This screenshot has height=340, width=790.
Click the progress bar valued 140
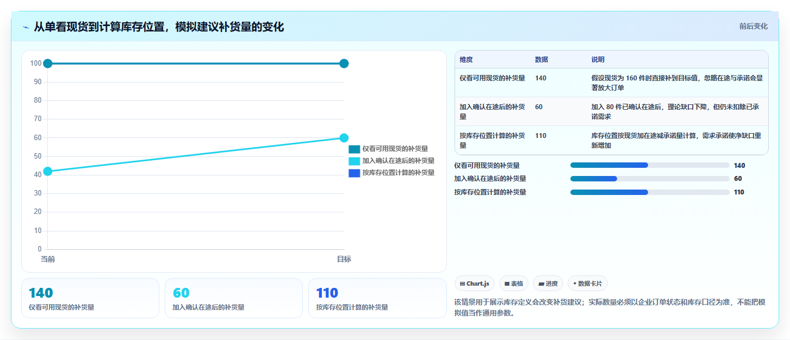tap(650, 165)
